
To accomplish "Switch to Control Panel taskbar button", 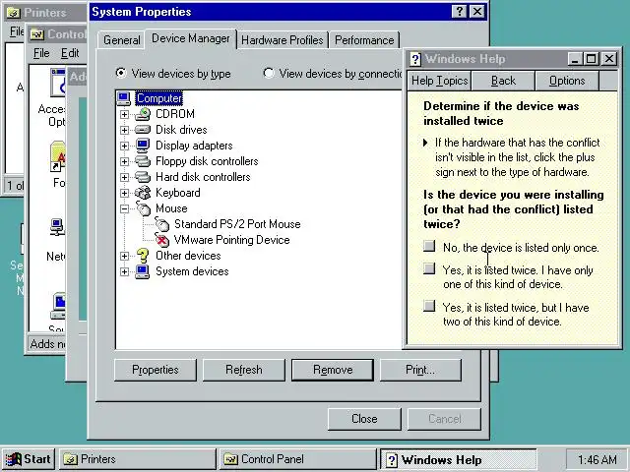I will 298,459.
